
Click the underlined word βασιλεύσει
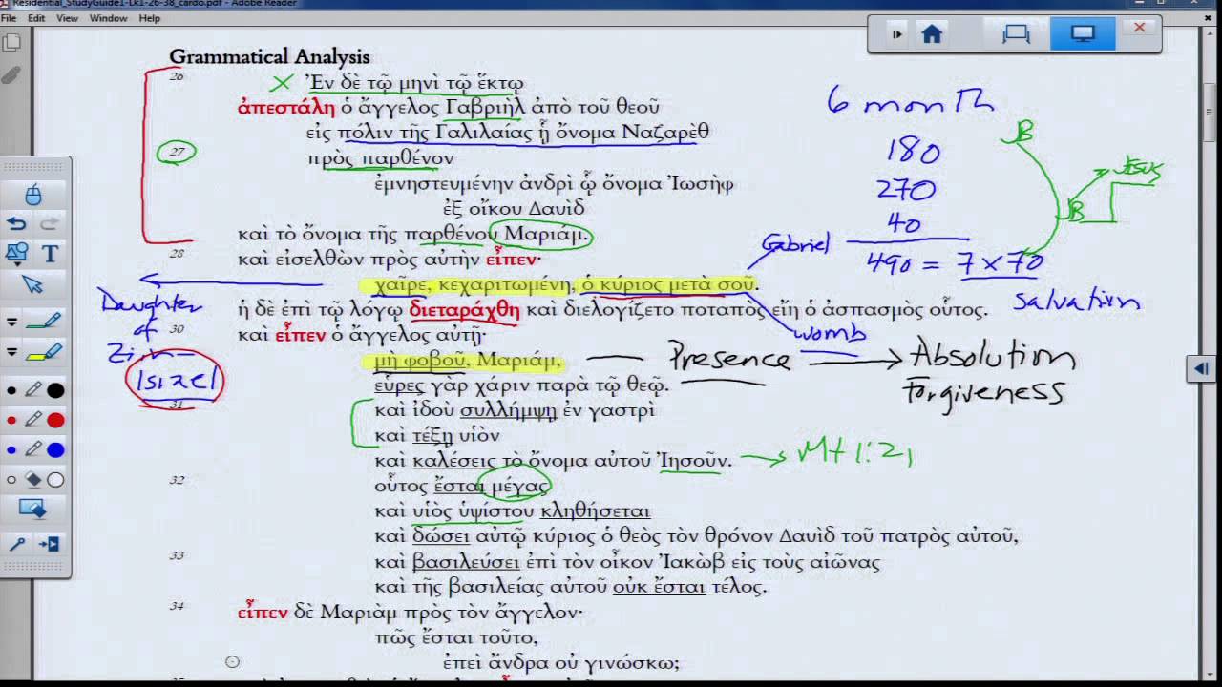[x=466, y=562]
